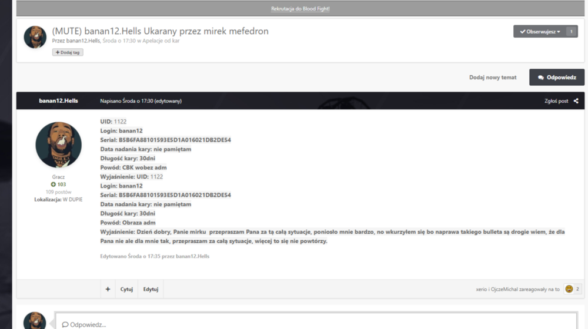
Task: Open the reaction count badge showing 2
Action: pos(577,289)
